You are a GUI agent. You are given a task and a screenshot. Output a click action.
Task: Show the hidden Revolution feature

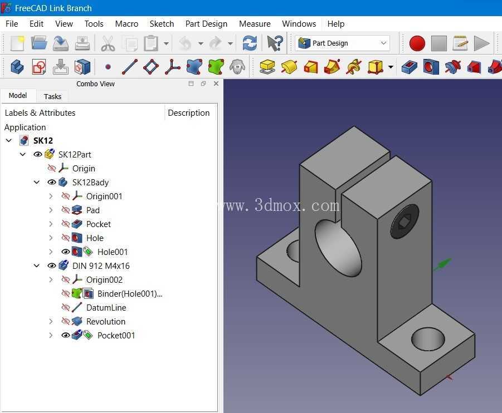tap(66, 321)
